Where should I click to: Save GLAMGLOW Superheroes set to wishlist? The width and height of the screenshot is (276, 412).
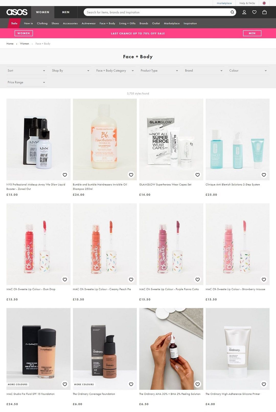pyautogui.click(x=198, y=175)
